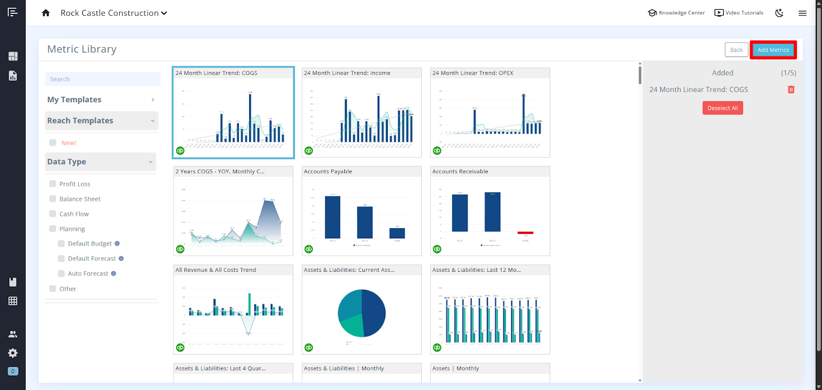Select the All Revenue & All Costs Trend card
This screenshot has width=822, height=390.
point(233,309)
